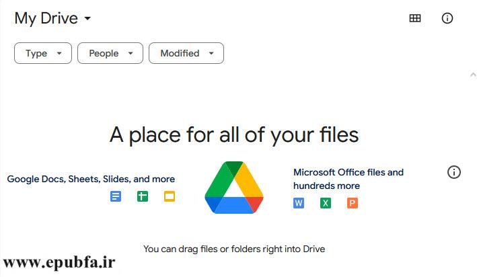
Task: Click the Microsoft Word W icon
Action: pyautogui.click(x=299, y=203)
